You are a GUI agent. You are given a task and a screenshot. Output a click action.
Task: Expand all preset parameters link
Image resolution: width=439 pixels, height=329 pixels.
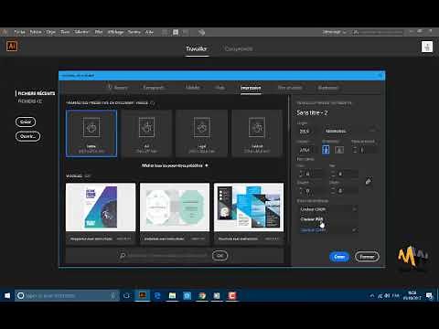pos(175,165)
